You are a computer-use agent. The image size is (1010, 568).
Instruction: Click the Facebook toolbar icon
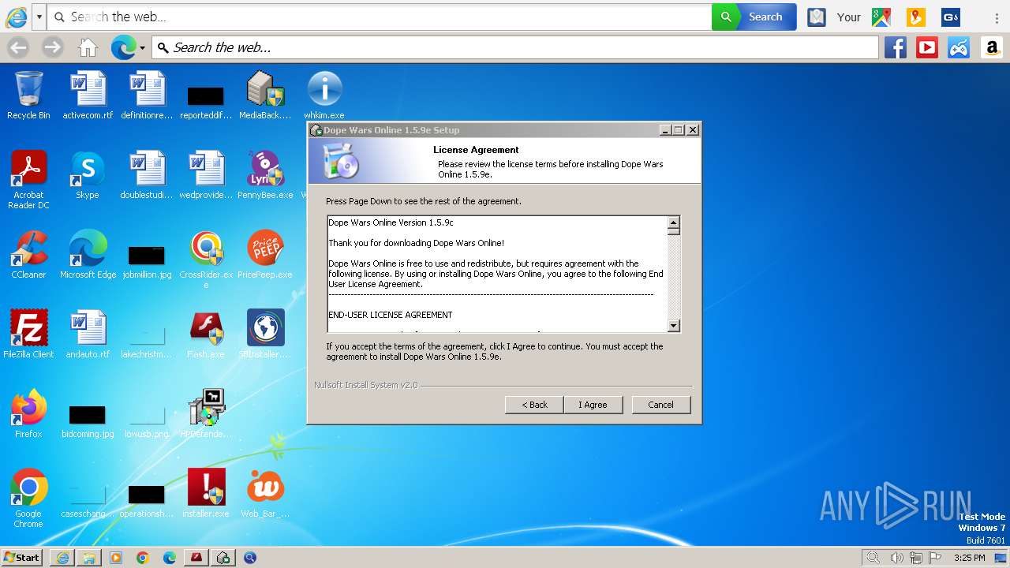[895, 48]
